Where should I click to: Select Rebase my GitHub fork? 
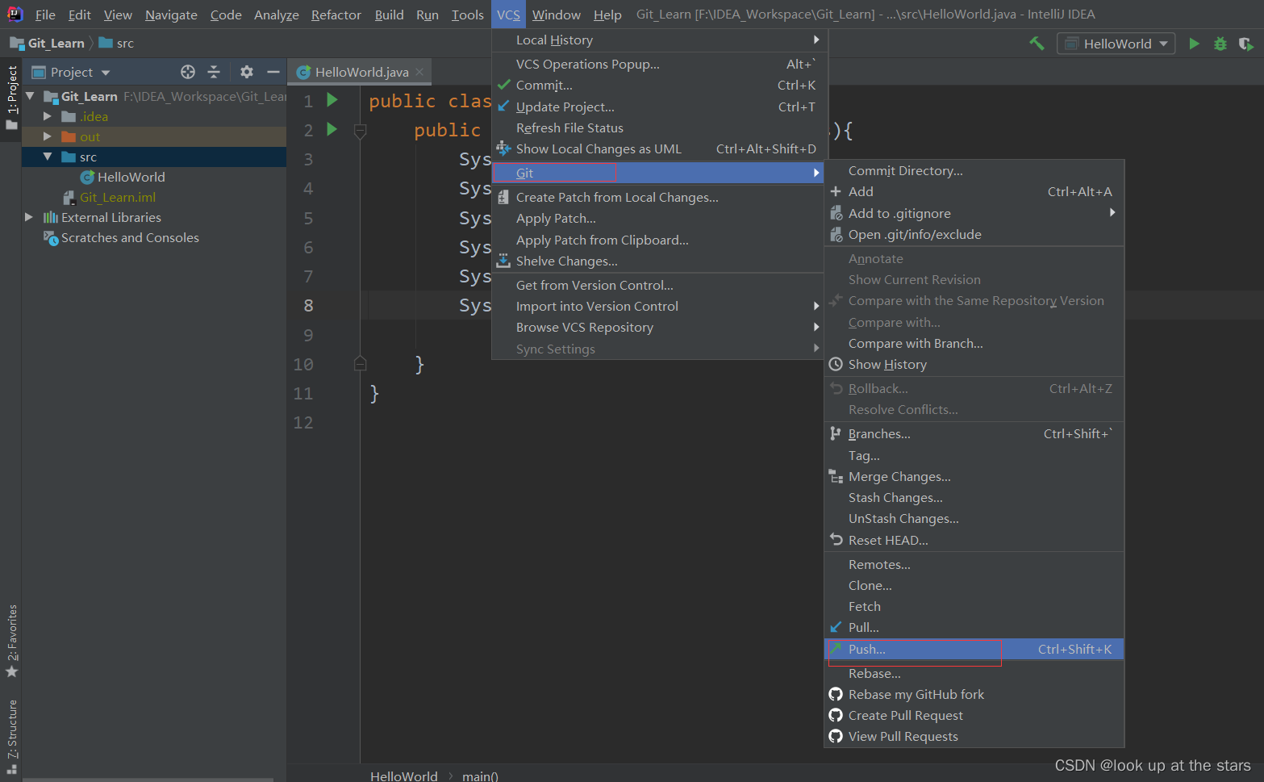tap(974, 694)
